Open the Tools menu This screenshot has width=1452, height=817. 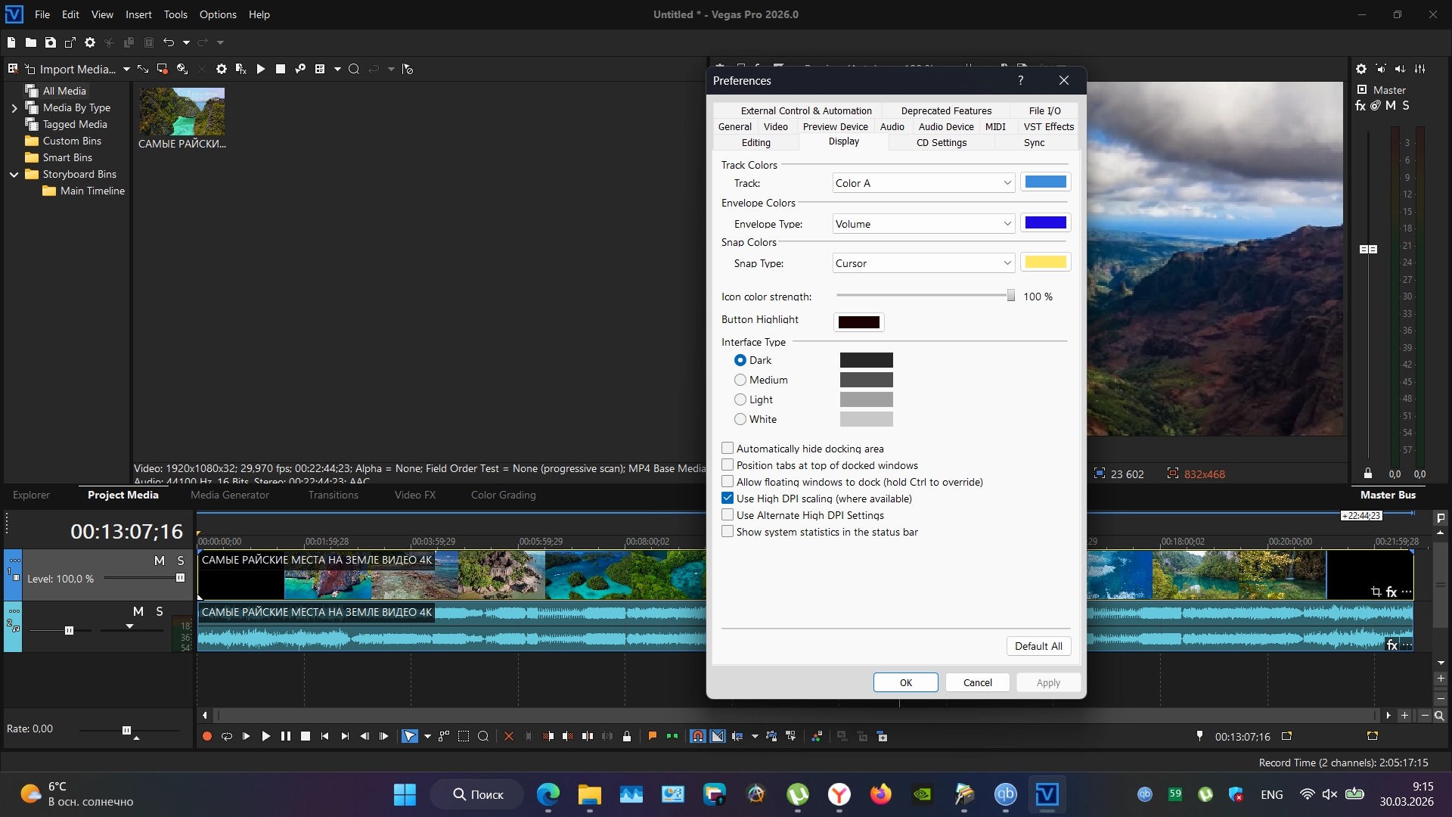(175, 14)
